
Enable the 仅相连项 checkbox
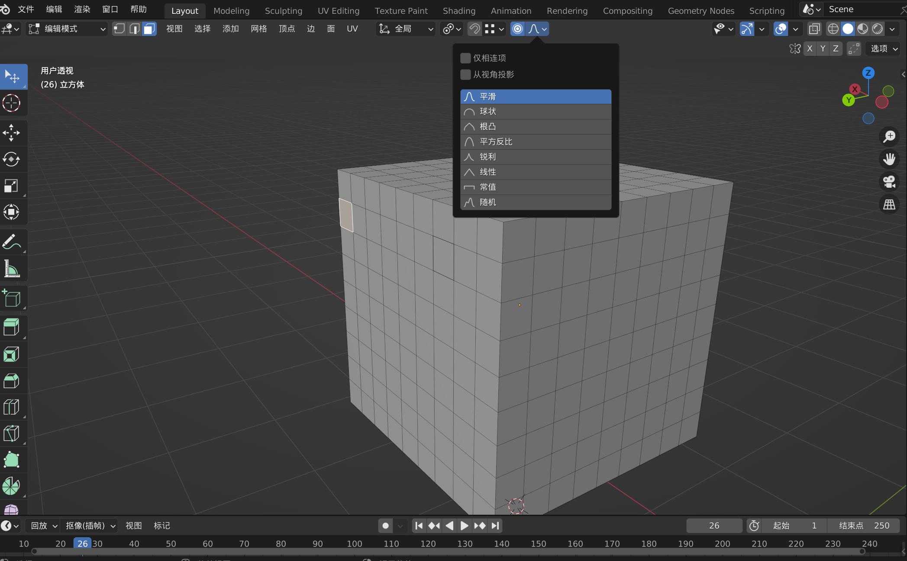(x=465, y=58)
